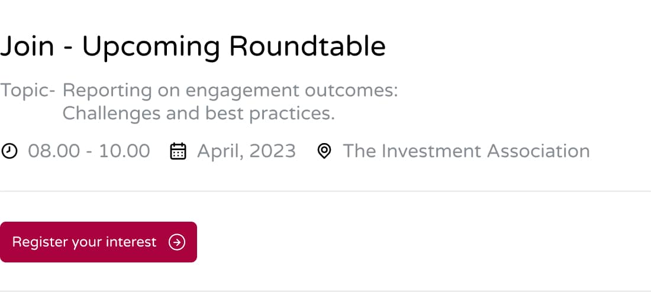This screenshot has height=292, width=651.
Task: Click the word Join in the heading
Action: [27, 46]
